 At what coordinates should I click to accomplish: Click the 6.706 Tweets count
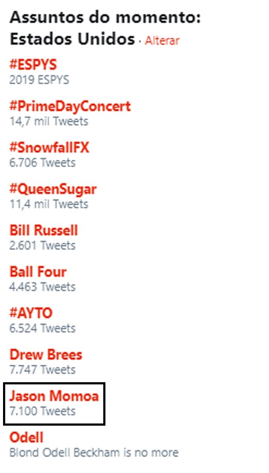point(43,162)
